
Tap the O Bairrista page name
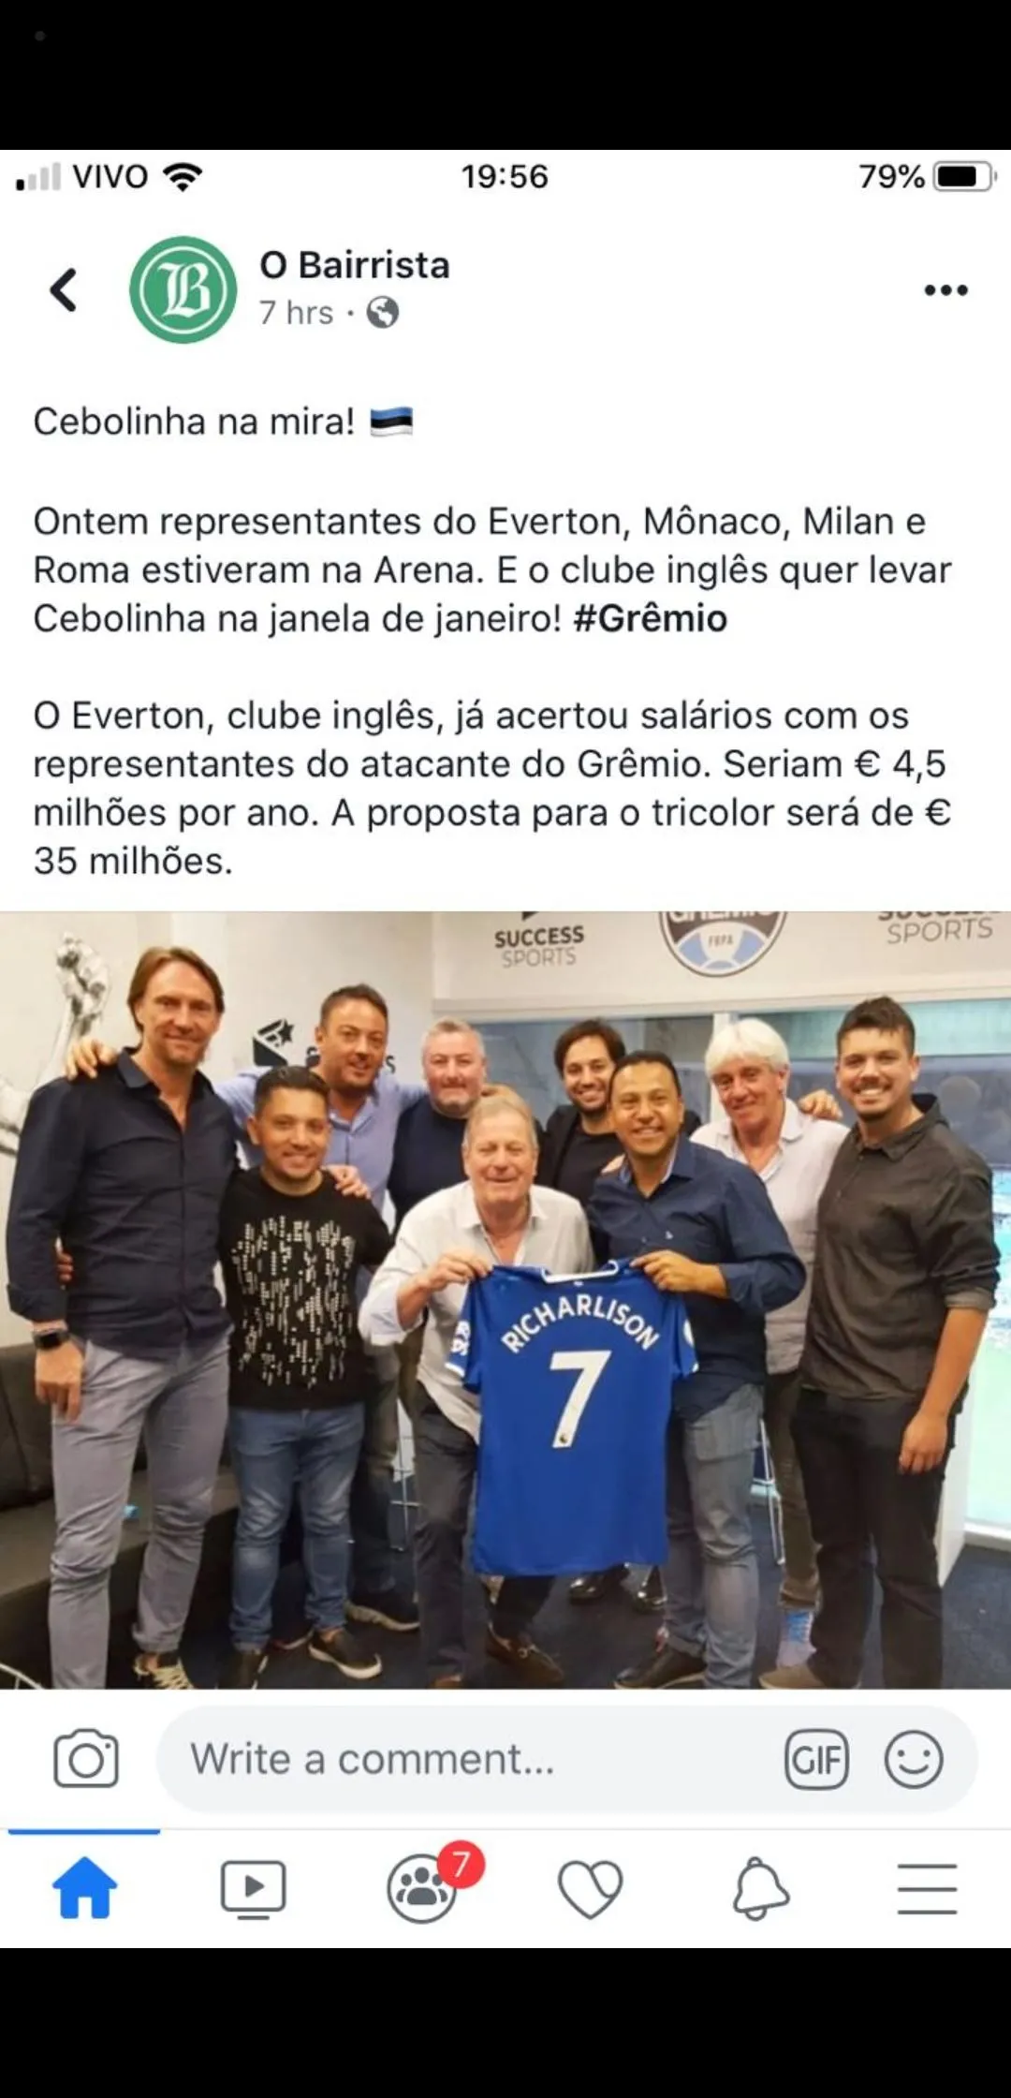tap(355, 265)
